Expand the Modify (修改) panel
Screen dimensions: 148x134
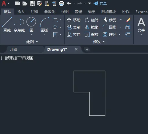tap(99, 42)
